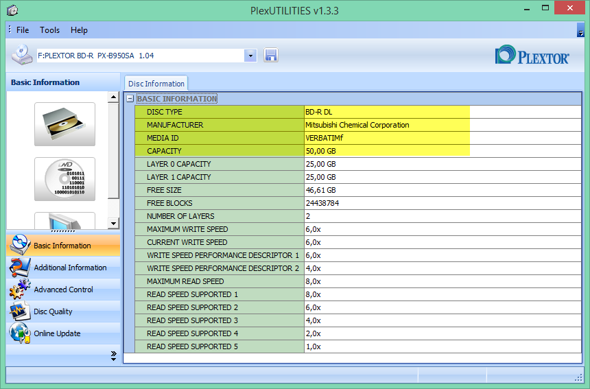Screen dimensions: 590x389
Task: Click the scroll up arrow in thumbnail panel
Action: (x=113, y=97)
